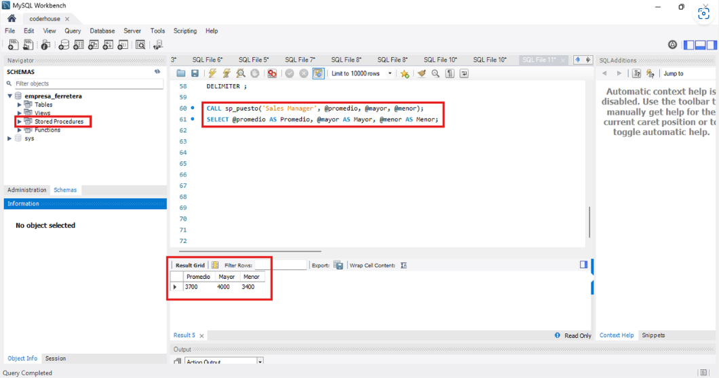Image resolution: width=719 pixels, height=378 pixels.
Task: Click the MySQL Workbench home icon
Action: 12,18
